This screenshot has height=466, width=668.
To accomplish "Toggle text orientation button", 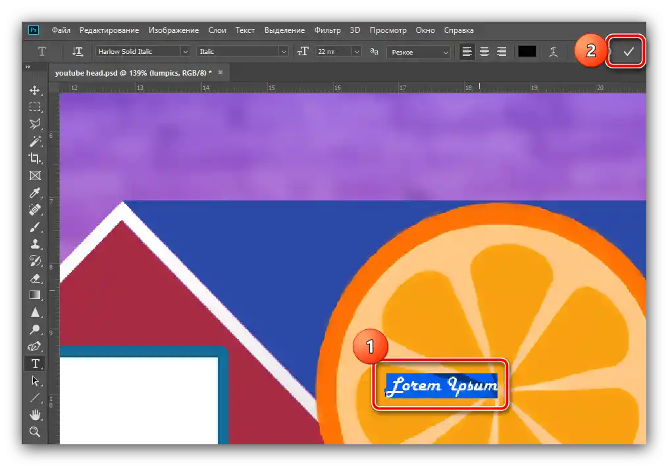I will [x=78, y=51].
